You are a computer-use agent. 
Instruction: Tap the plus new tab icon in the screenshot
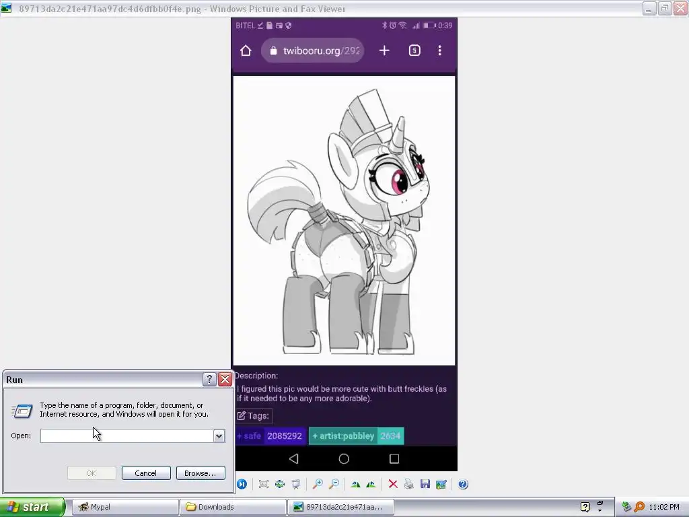(384, 50)
